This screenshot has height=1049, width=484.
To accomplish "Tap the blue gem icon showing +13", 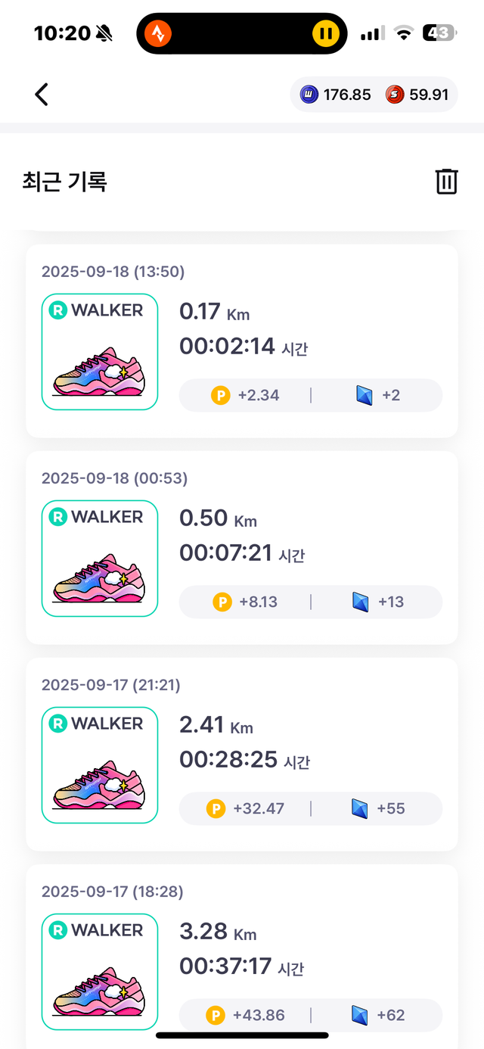I will click(361, 602).
